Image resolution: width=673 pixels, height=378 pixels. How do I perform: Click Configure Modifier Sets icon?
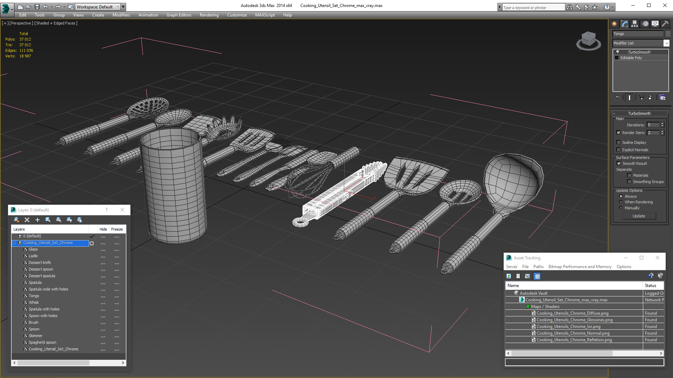(x=662, y=98)
